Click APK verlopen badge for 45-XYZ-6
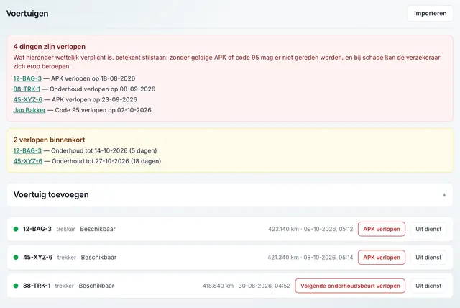This screenshot has width=460, height=308. (382, 258)
